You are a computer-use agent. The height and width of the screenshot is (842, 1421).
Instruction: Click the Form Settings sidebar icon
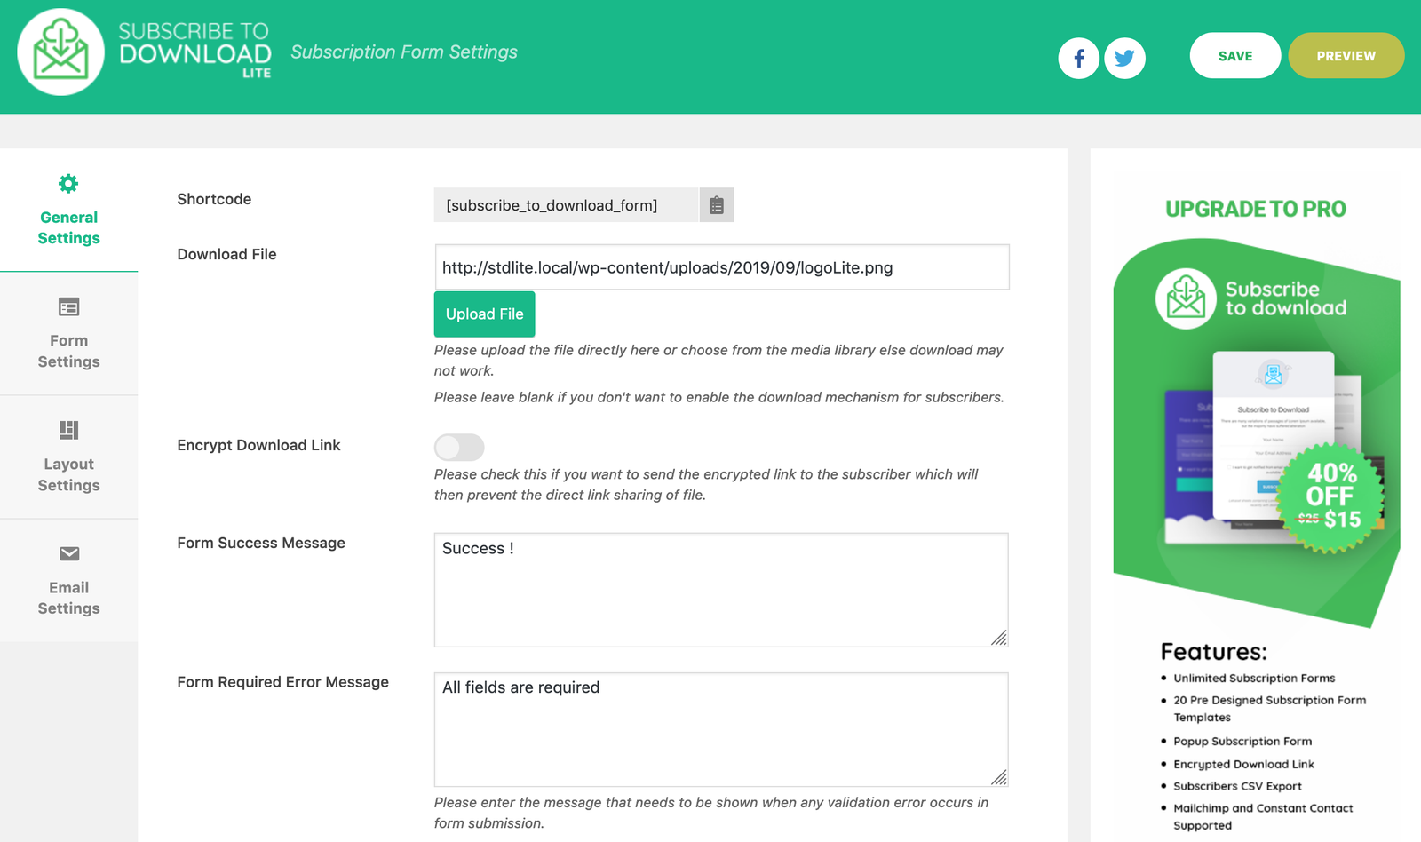(68, 307)
